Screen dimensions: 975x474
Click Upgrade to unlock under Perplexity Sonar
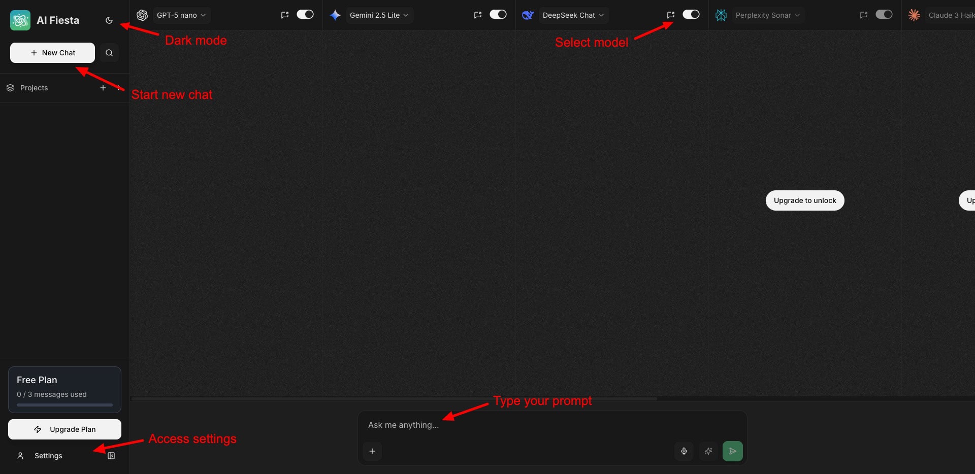[x=805, y=200]
